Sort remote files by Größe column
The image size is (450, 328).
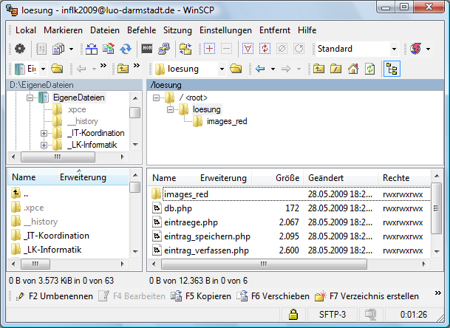point(287,178)
